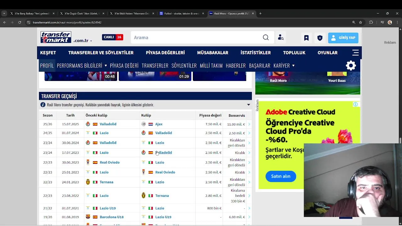
Task: Go back with the browser back arrow
Action: 4,22
